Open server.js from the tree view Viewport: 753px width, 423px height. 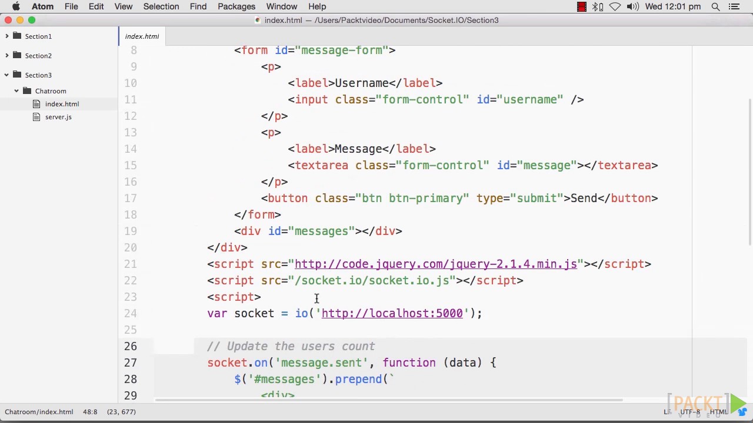pos(58,117)
